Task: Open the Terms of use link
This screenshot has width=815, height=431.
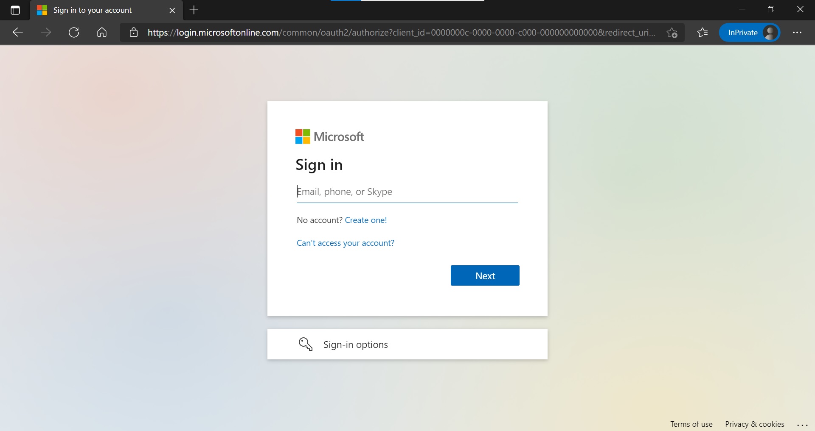Action: pyautogui.click(x=691, y=424)
